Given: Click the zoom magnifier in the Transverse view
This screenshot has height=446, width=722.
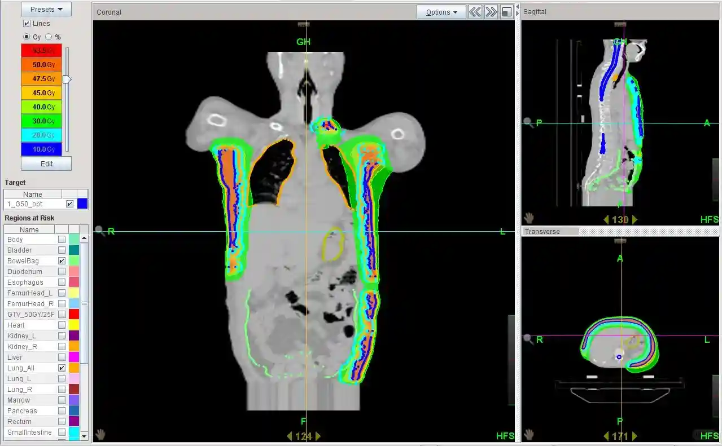Looking at the screenshot, I should [x=528, y=338].
